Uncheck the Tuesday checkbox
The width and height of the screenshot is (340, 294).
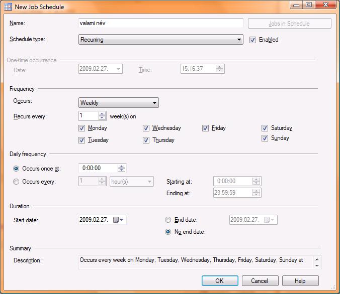click(x=81, y=140)
